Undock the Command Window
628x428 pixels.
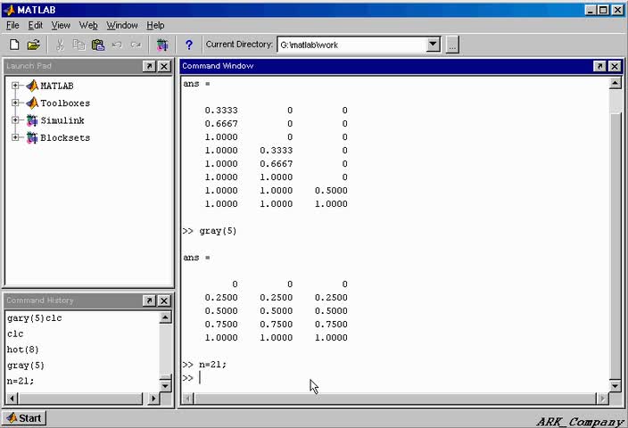pyautogui.click(x=599, y=66)
